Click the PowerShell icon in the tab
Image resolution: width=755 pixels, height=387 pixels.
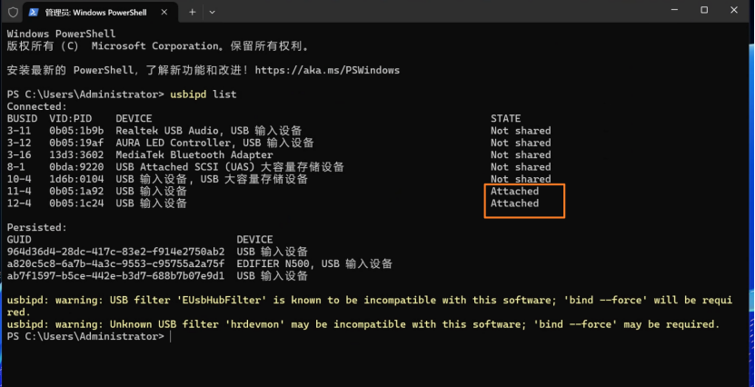[34, 12]
